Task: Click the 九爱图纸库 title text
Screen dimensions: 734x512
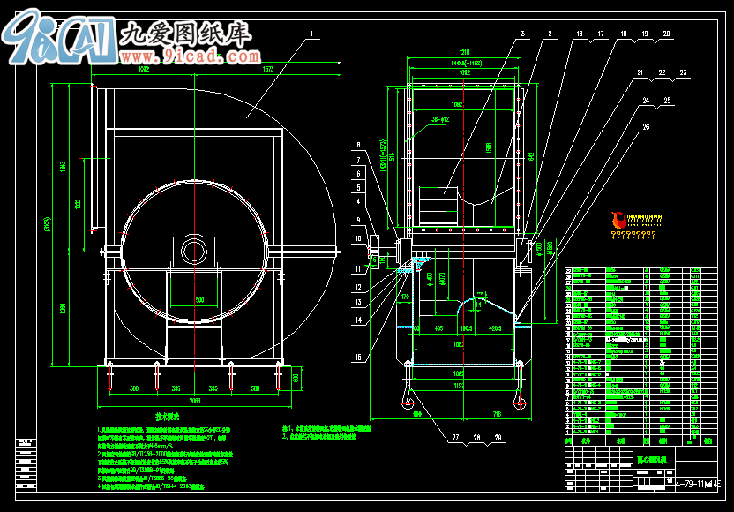Action: (185, 34)
